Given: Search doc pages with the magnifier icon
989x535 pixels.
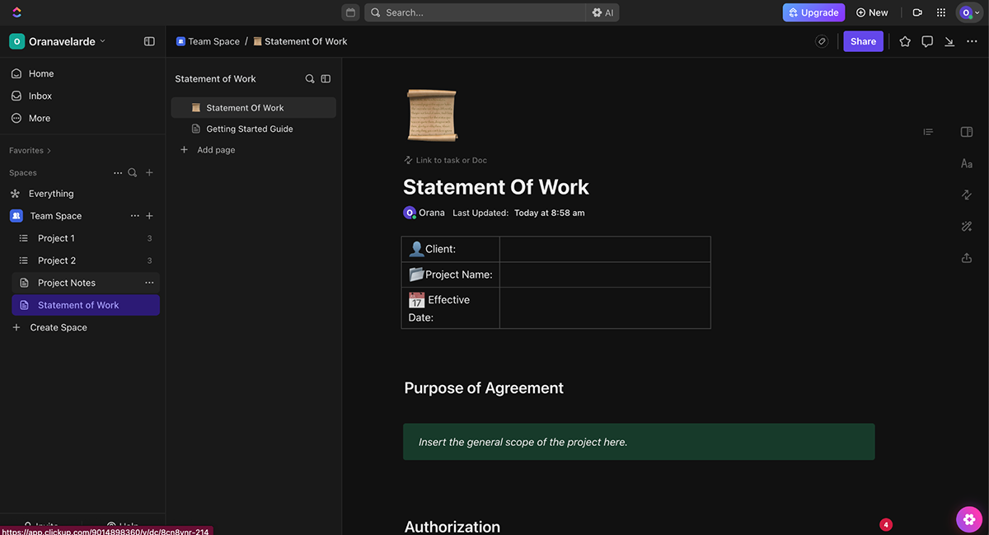Looking at the screenshot, I should 309,78.
